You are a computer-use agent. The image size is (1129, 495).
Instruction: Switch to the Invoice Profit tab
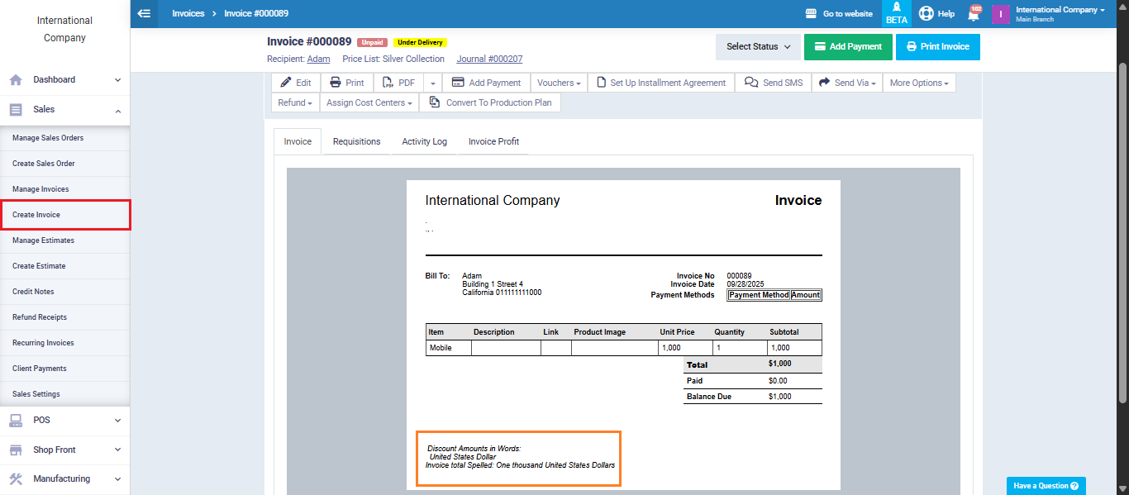coord(493,141)
